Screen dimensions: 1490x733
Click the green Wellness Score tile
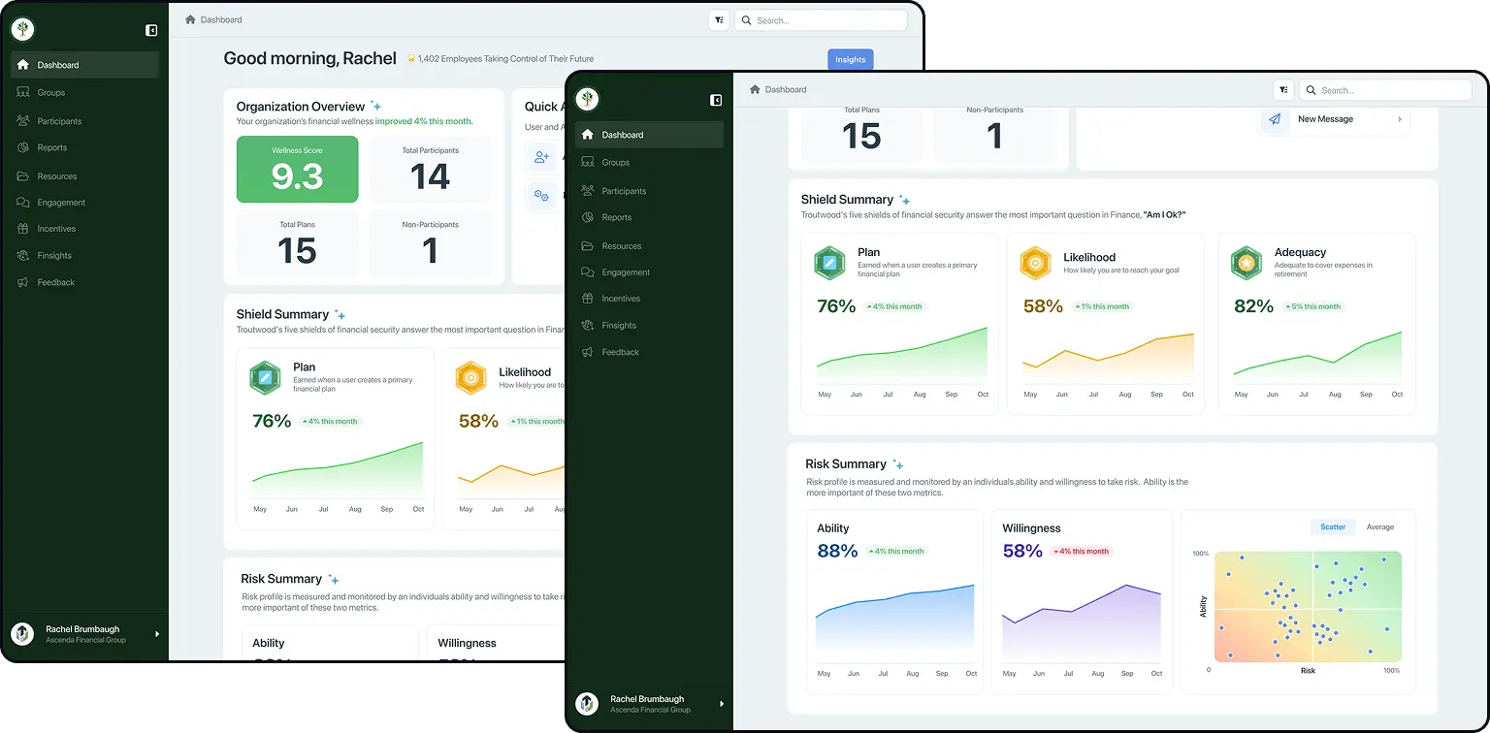tap(297, 169)
